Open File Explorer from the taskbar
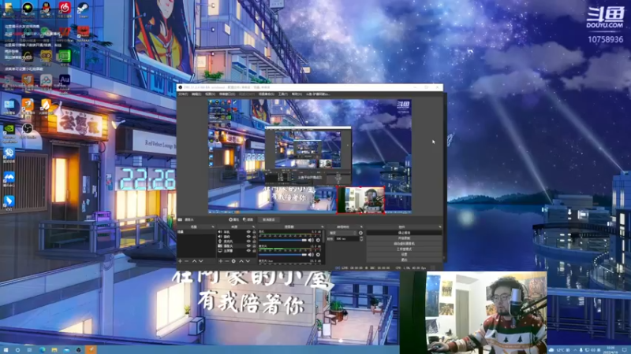The width and height of the screenshot is (631, 354). pos(54,350)
